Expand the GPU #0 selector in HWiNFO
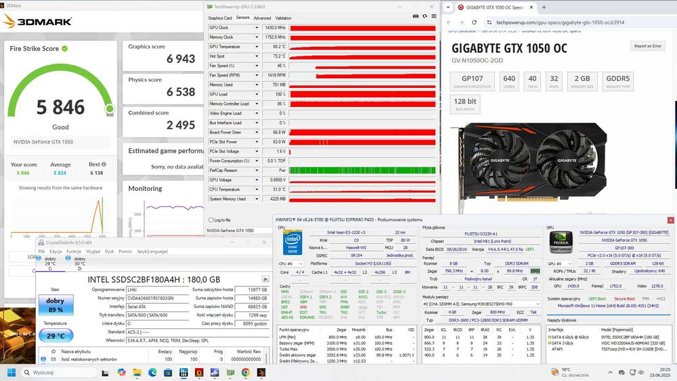677x381 pixels. pos(560,264)
